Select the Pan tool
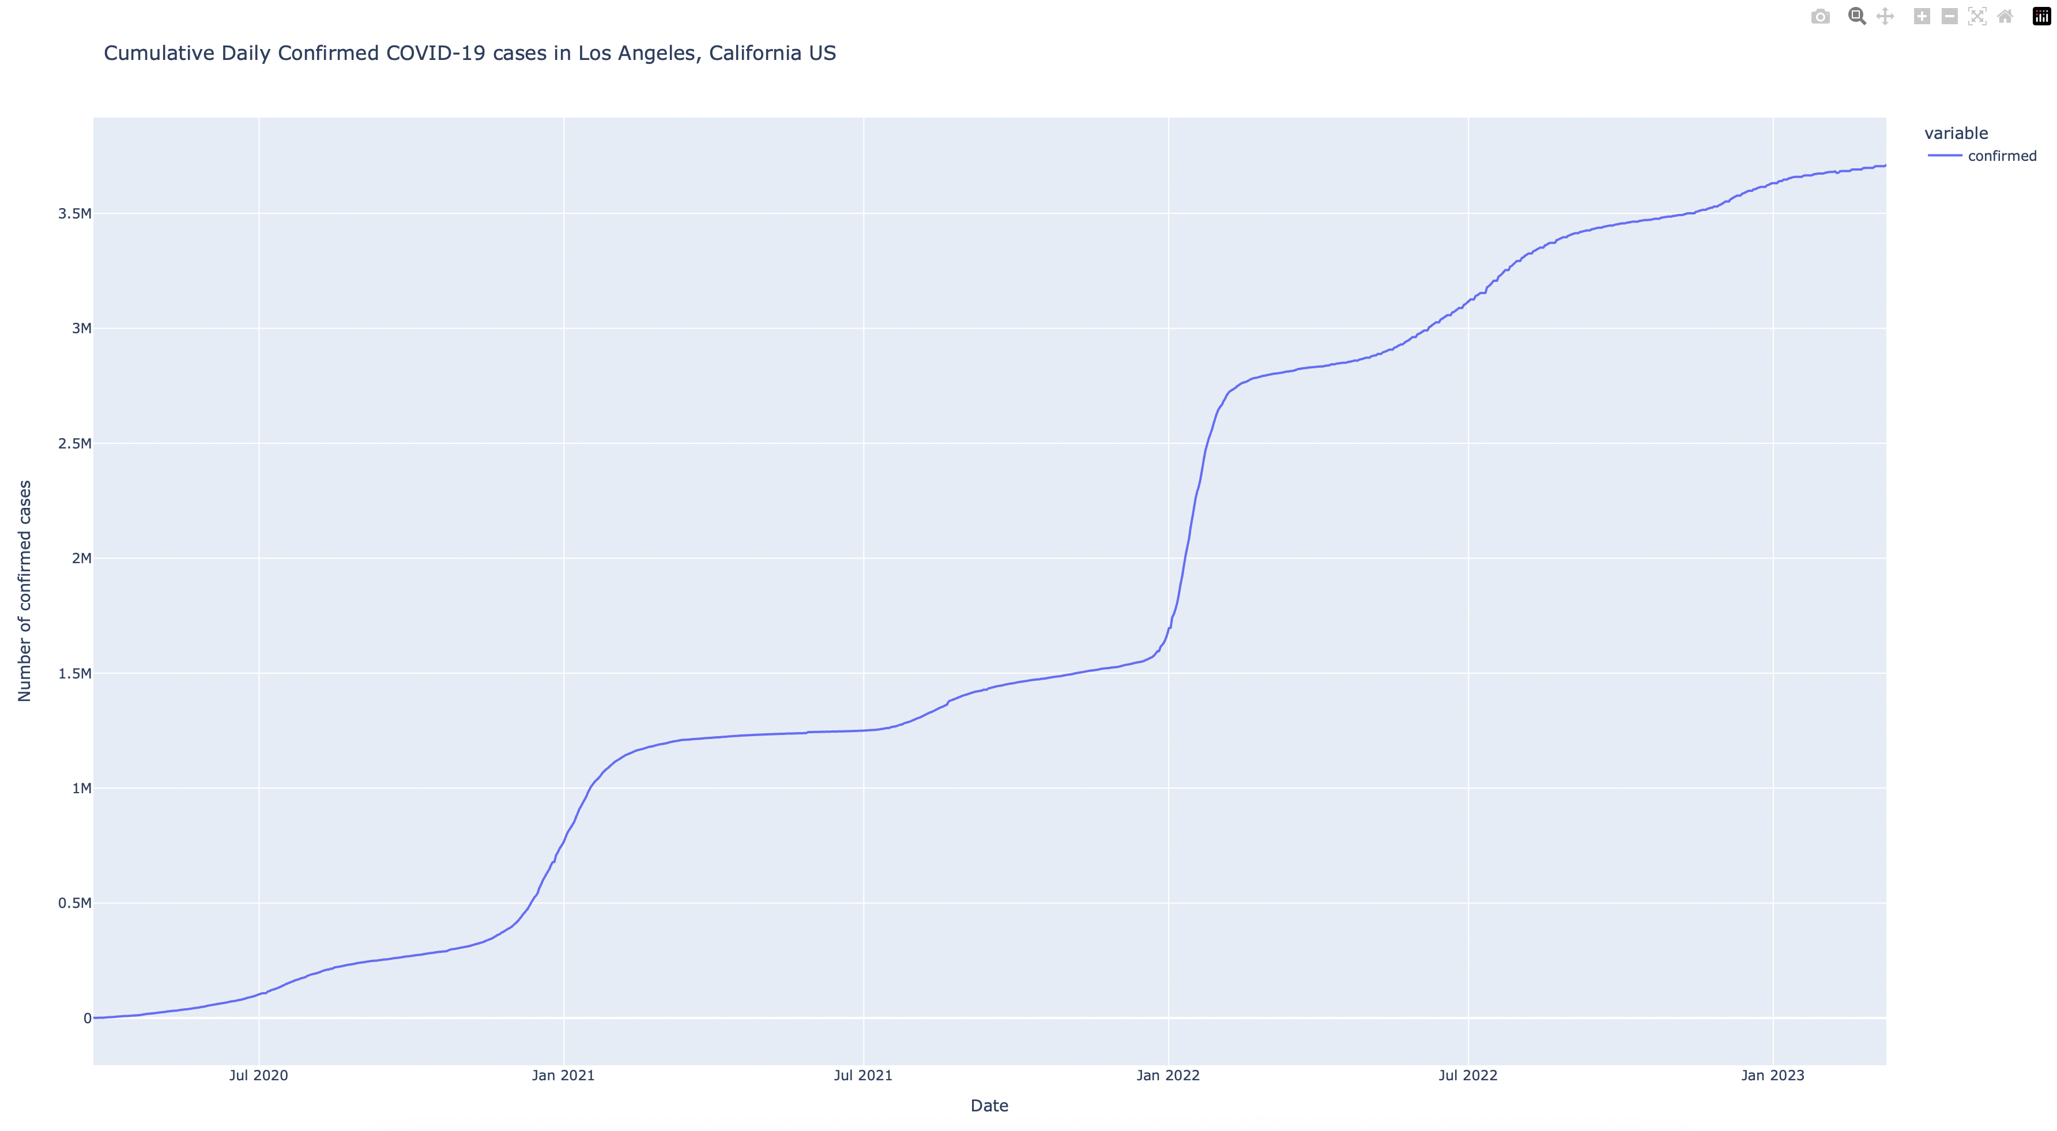Image resolution: width=2057 pixels, height=1131 pixels. pos(1885,17)
